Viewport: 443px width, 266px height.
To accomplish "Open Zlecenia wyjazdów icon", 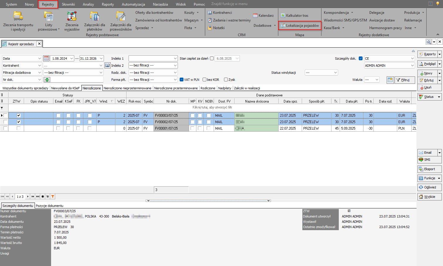I will click(x=72, y=16).
